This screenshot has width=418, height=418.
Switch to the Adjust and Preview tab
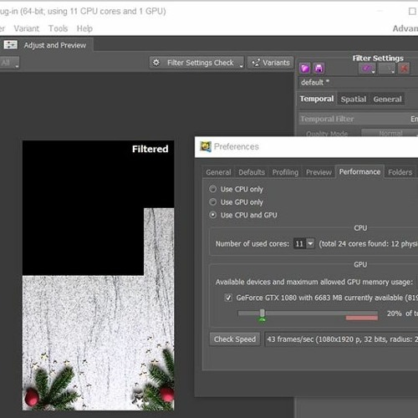click(x=46, y=45)
